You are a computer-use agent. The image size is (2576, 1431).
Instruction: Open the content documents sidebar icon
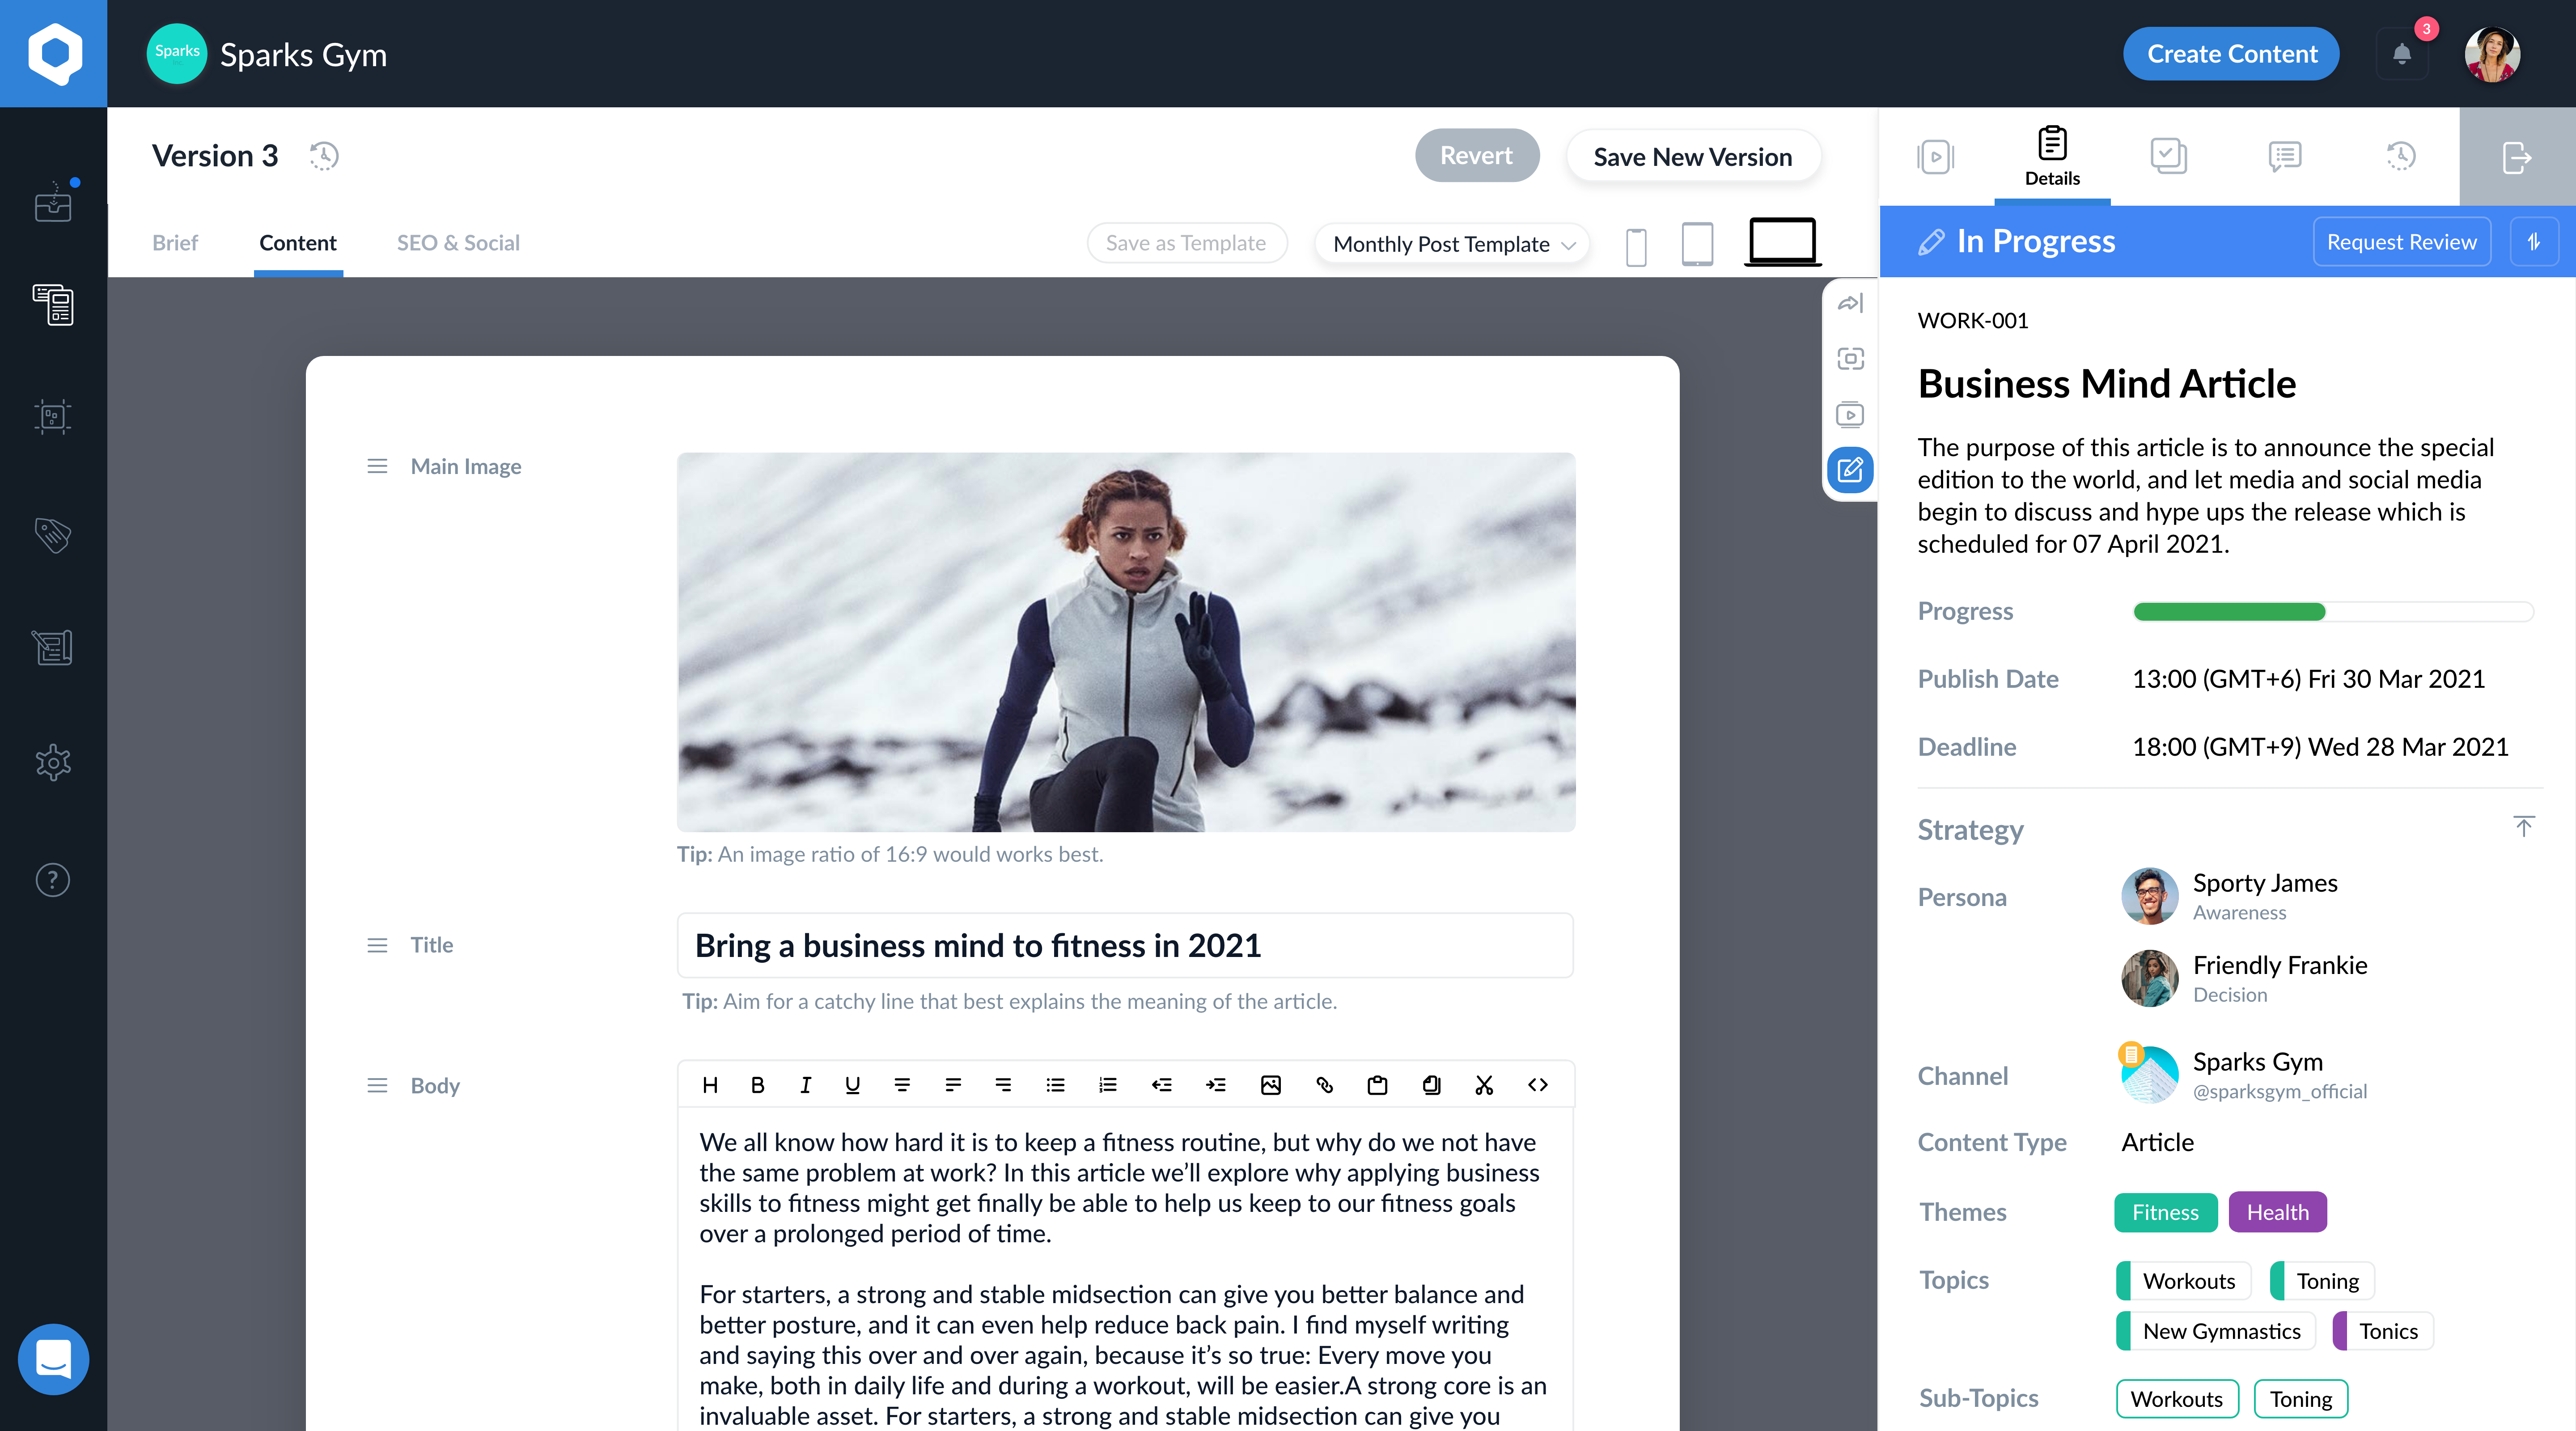[53, 305]
